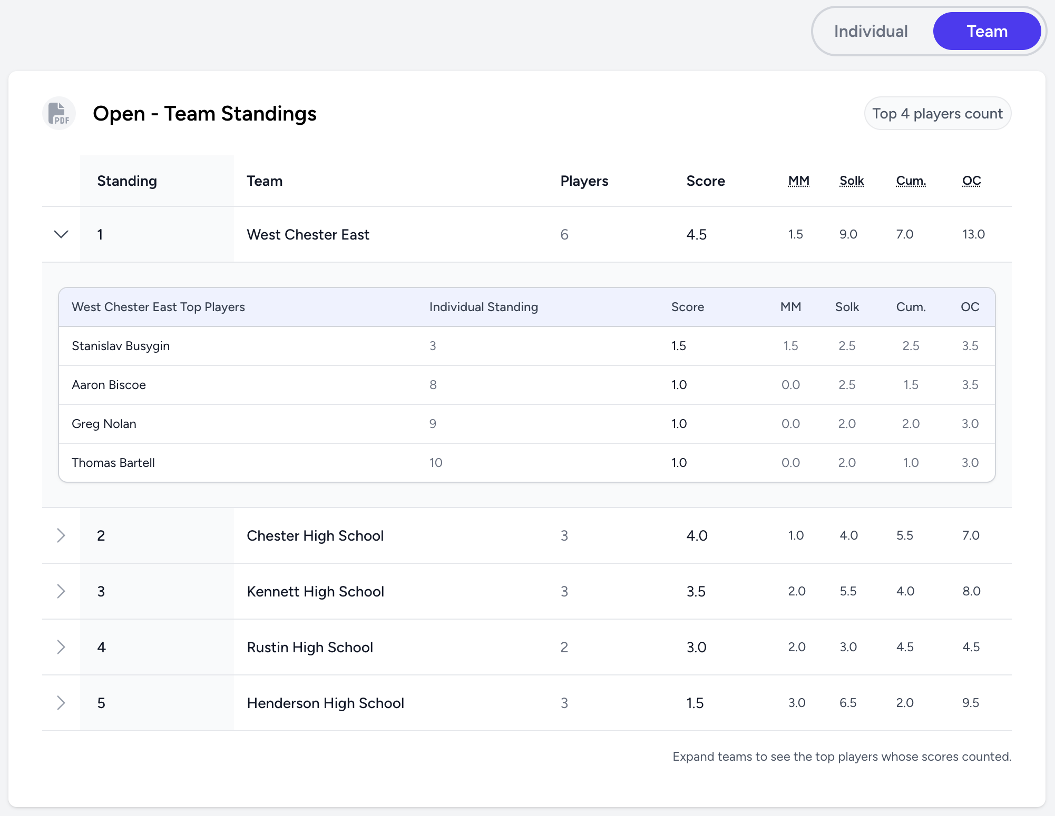
Task: Click the Kennett High School team name
Action: [315, 591]
